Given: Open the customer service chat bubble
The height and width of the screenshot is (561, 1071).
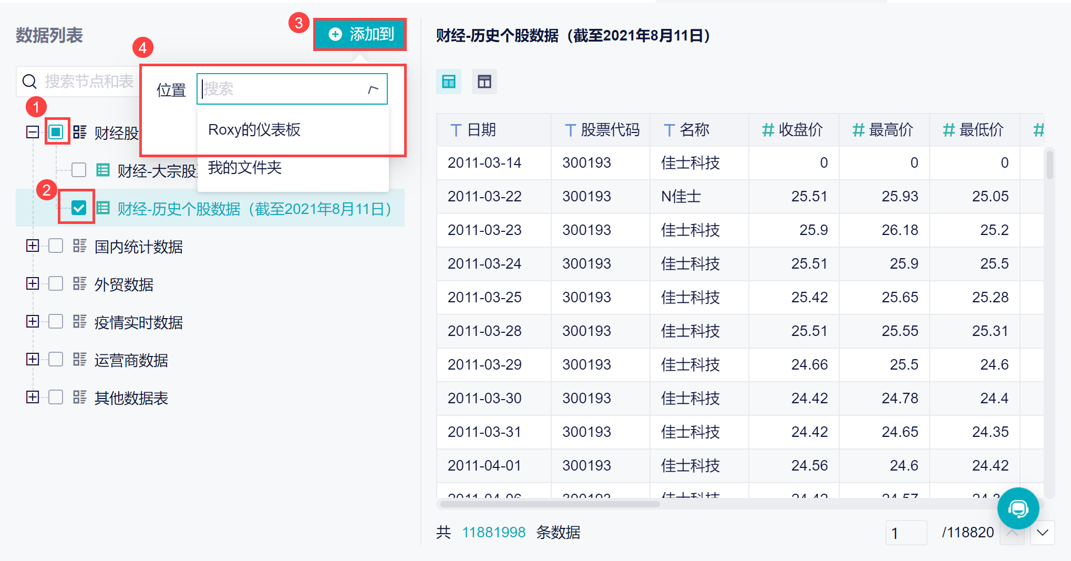Looking at the screenshot, I should point(1018,508).
